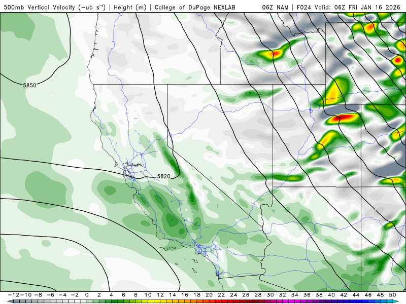406x304 pixels.
Task: Click the 10 value on the color scale
Action: coord(148,295)
